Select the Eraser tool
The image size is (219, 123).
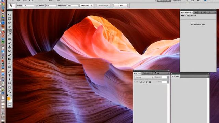click(9, 55)
